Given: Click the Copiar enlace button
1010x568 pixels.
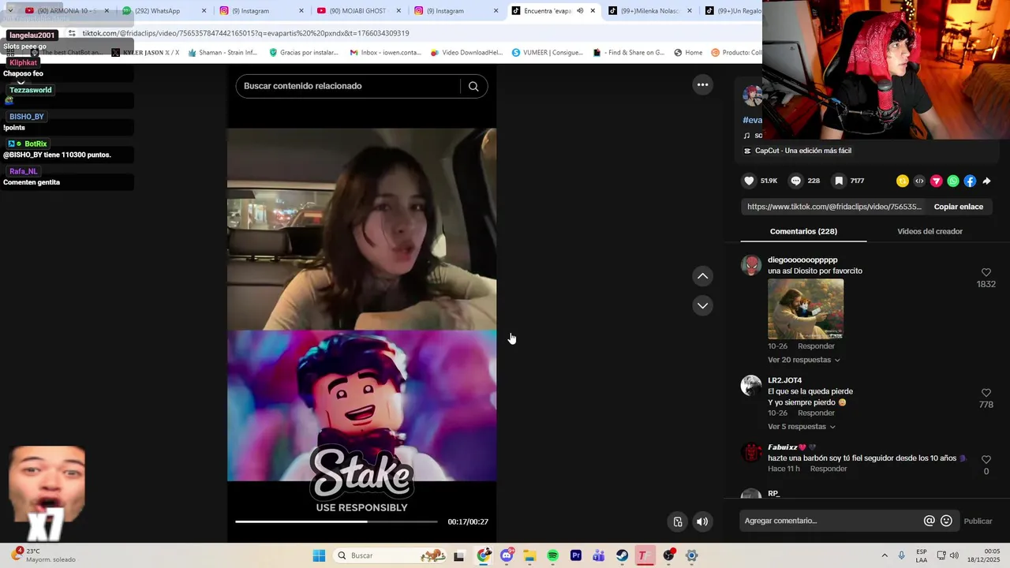Looking at the screenshot, I should 959,207.
